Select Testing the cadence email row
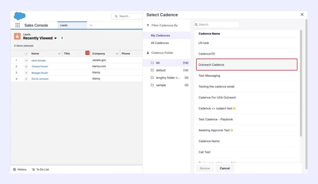The width and height of the screenshot is (318, 184). (x=246, y=87)
